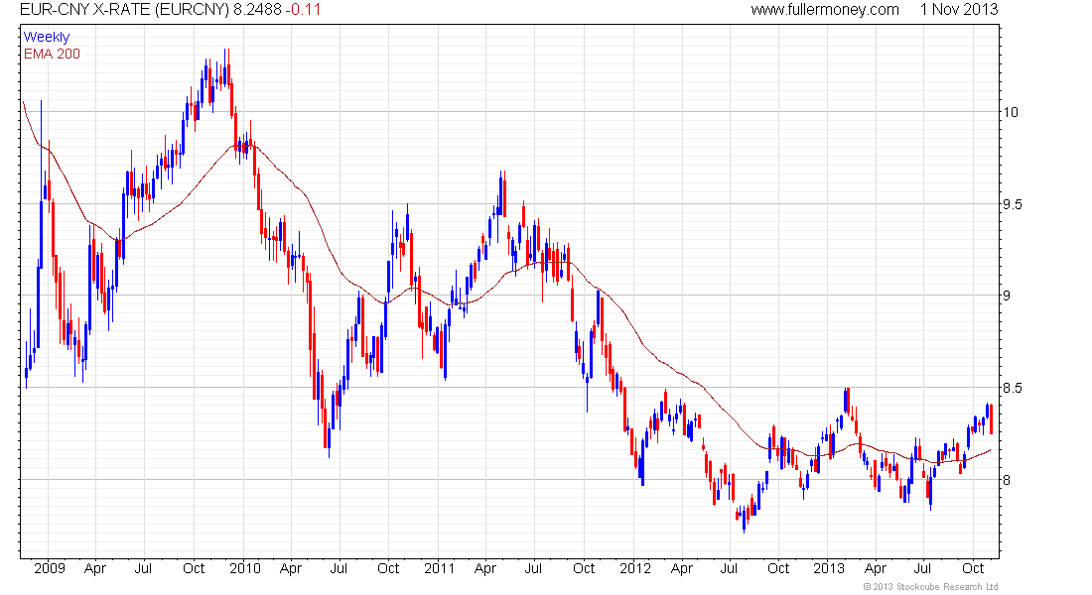Click the Apr label after 2011
The height and width of the screenshot is (595, 1092).
point(484,569)
